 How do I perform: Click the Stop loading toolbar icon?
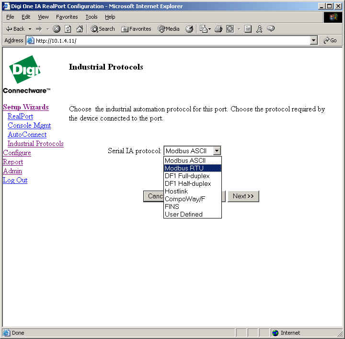57,29
